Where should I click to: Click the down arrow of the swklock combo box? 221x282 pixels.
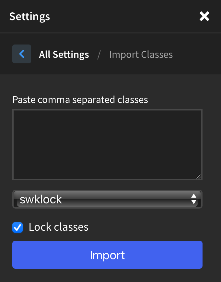tap(193, 202)
